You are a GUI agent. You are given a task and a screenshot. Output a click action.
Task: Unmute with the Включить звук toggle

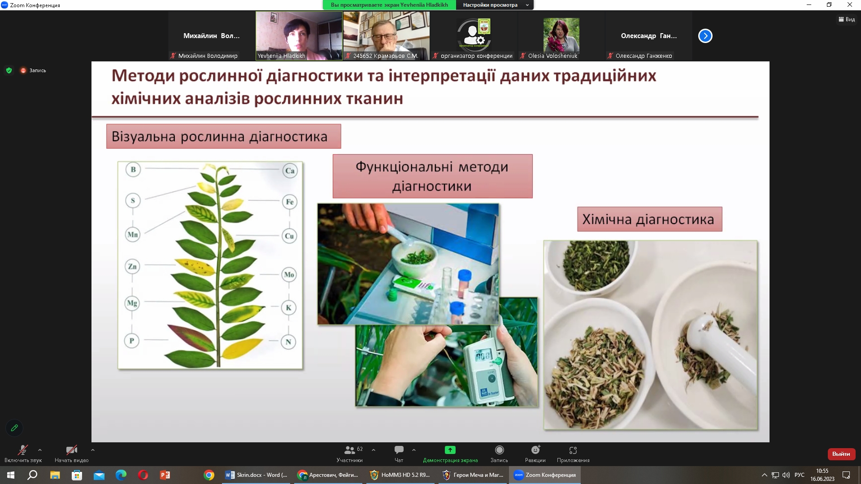point(23,454)
